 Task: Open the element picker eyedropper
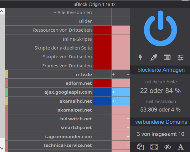[x=154, y=57]
